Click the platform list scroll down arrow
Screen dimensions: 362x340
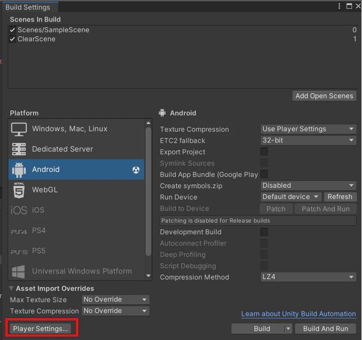[x=149, y=276]
